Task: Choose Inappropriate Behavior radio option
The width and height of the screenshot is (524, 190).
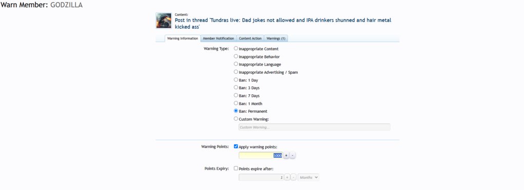Action: pyautogui.click(x=236, y=56)
